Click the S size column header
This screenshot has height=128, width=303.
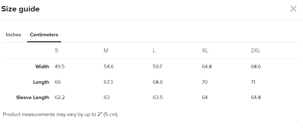tap(56, 51)
